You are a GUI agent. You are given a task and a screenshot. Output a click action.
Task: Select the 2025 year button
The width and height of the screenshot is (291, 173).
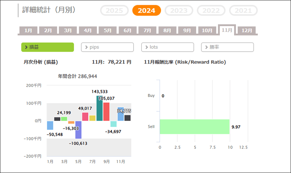114,10
